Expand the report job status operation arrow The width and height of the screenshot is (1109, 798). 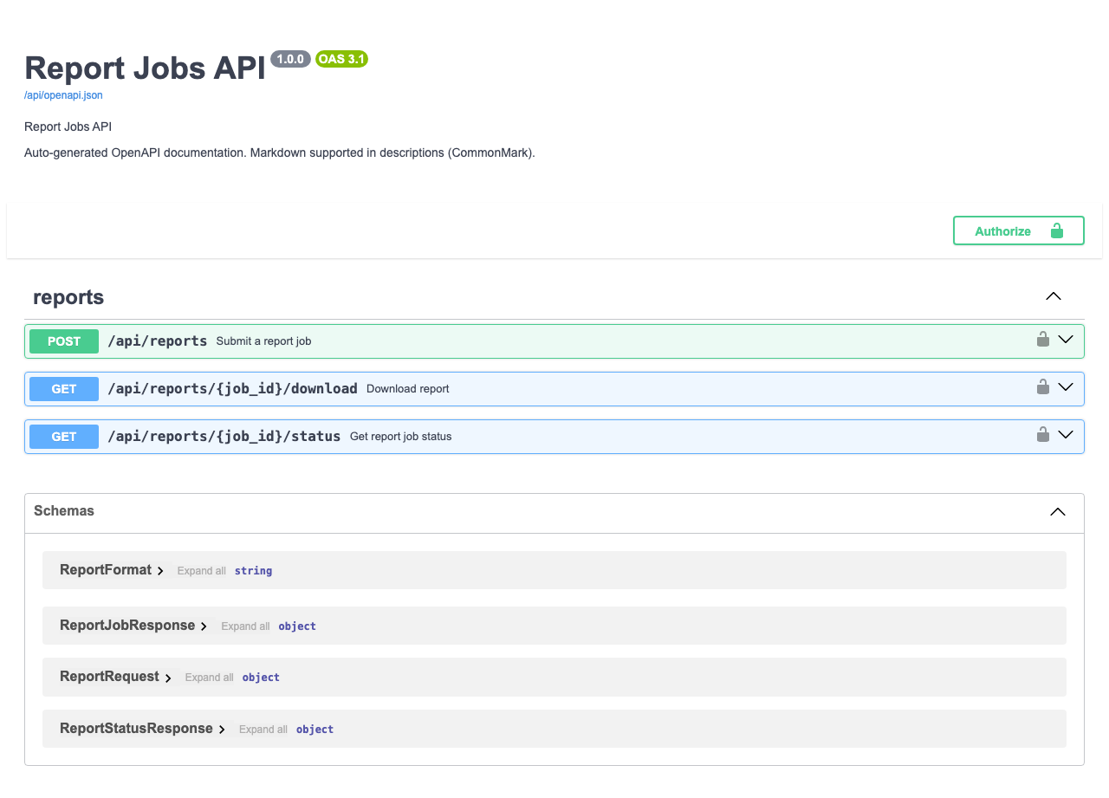(x=1066, y=435)
